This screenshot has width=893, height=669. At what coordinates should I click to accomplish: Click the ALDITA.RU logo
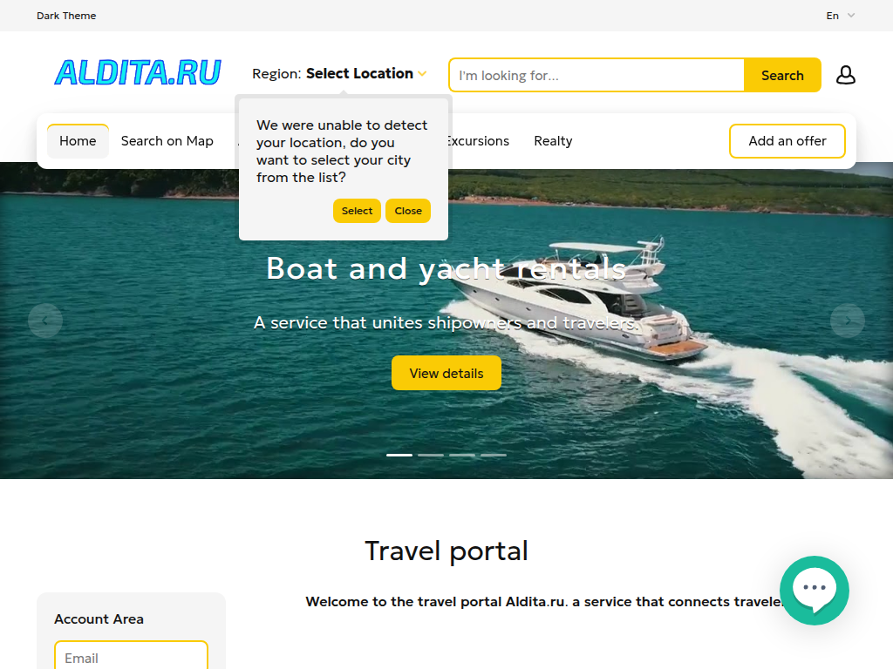pos(138,73)
